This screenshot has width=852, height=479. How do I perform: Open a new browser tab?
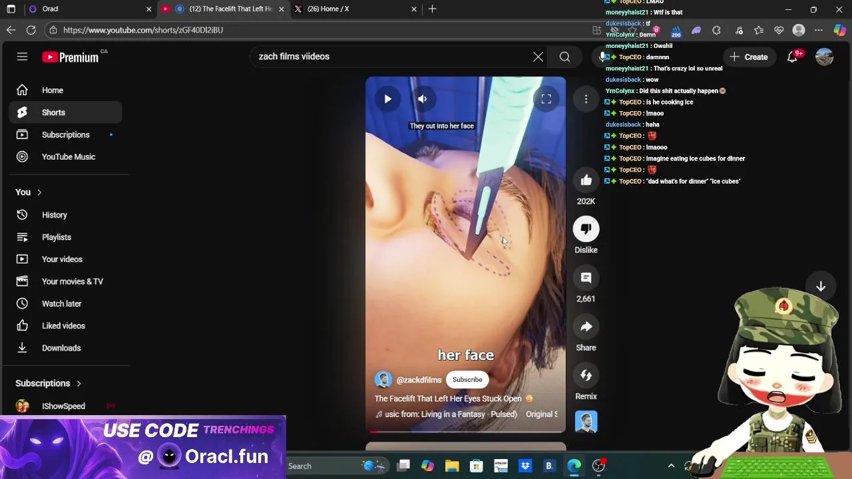(x=432, y=9)
